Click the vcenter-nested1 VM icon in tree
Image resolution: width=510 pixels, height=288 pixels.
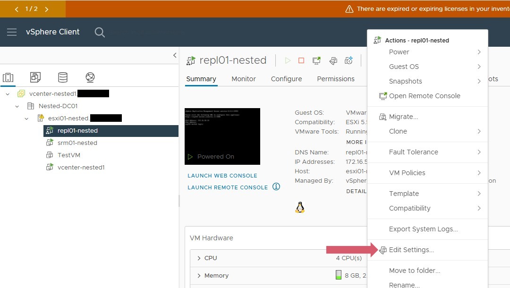(50, 168)
